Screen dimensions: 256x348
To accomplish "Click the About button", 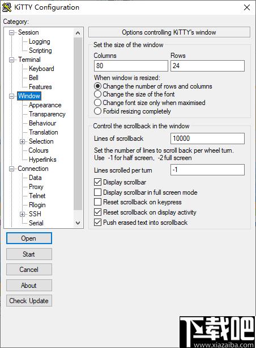I will tap(29, 285).
